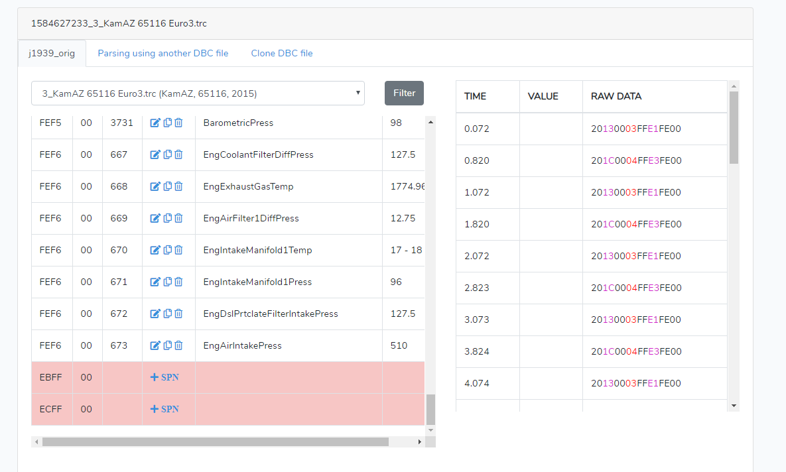This screenshot has width=786, height=472.
Task: Switch to the j1939_orig tab
Action: tap(52, 53)
